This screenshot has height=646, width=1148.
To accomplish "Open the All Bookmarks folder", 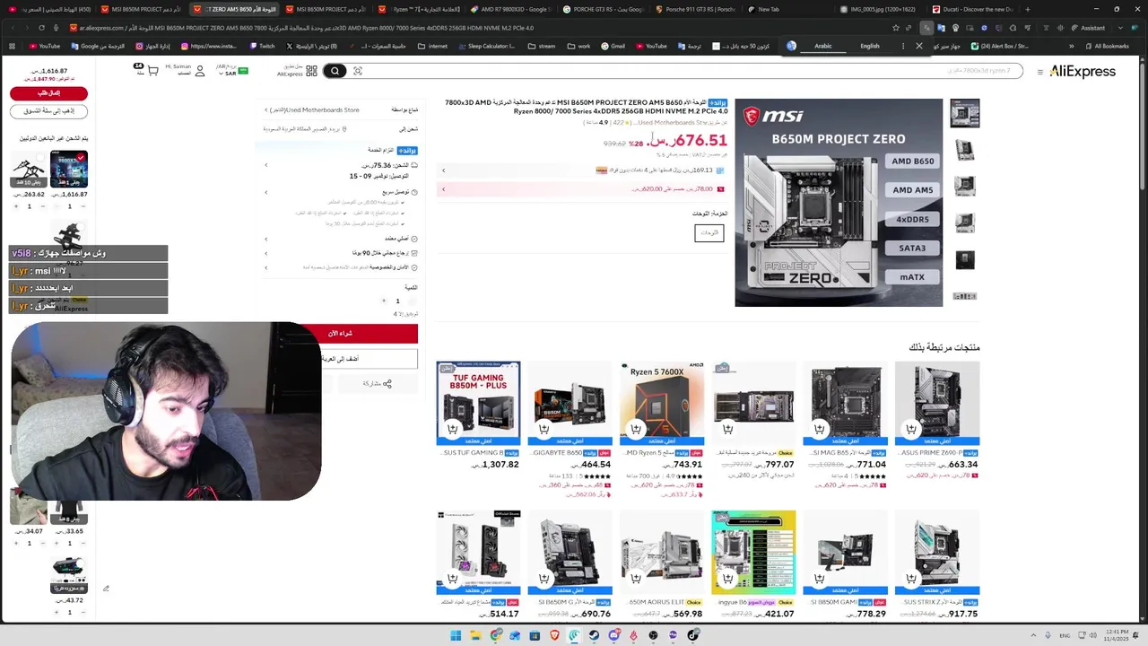I will tap(1107, 46).
